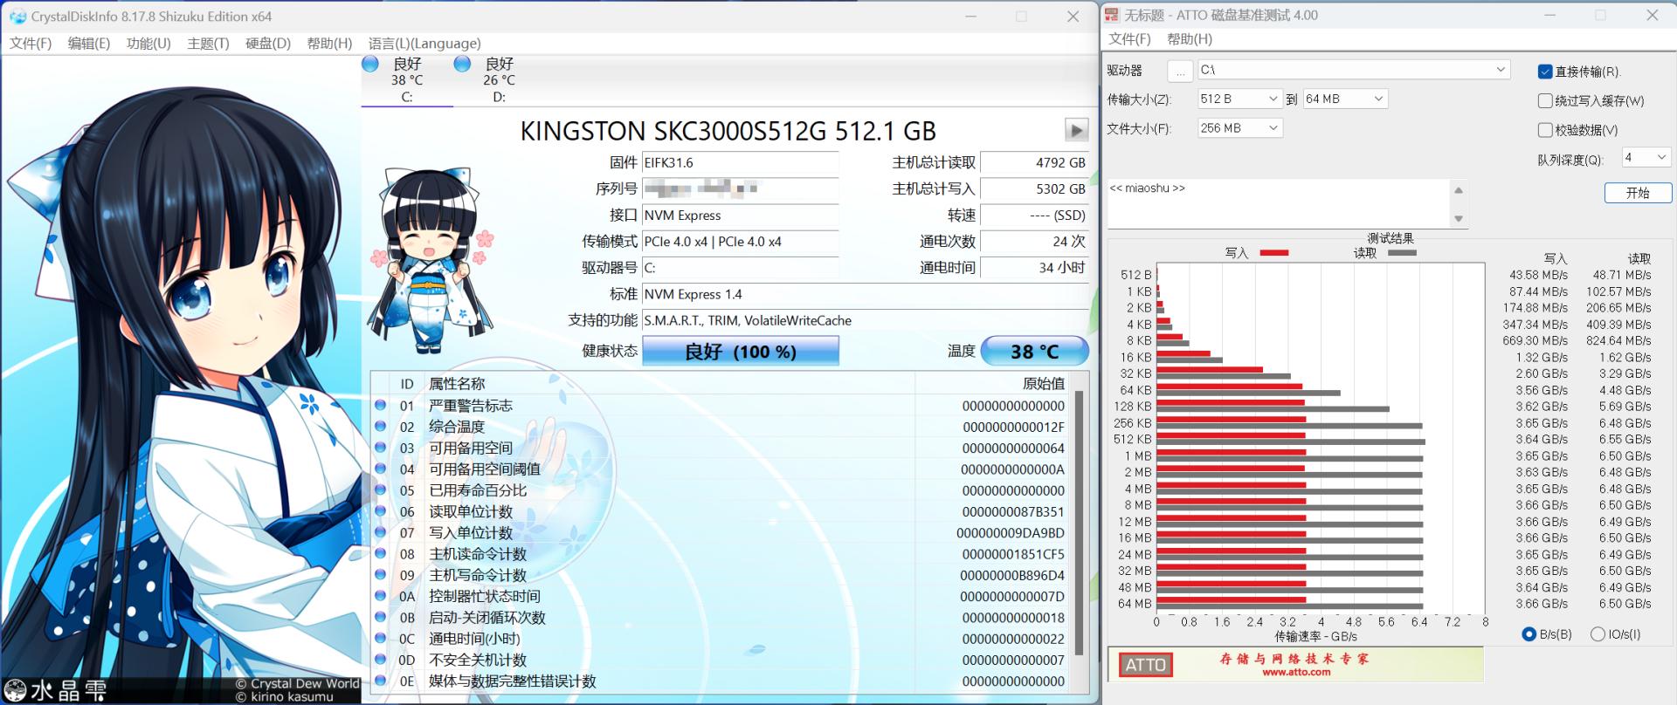1677x705 pixels.
Task: Toggle the 直接传输(R) checkbox
Action: click(1545, 72)
